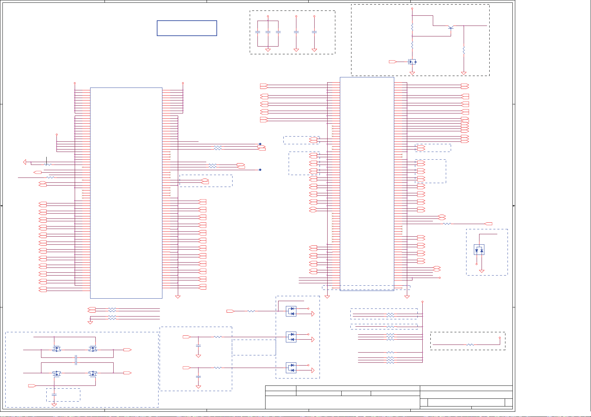Select capacitor inside small dashed box bottom-left
The width and height of the screenshot is (591, 417).
tap(54, 395)
